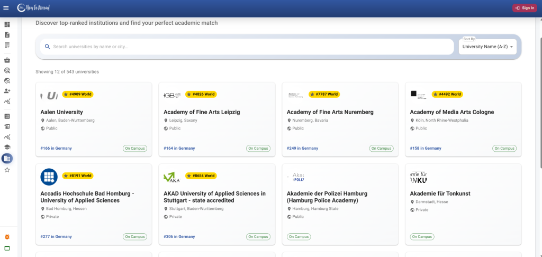Open the globe search icon in sidebar
542x257 pixels.
pyautogui.click(x=7, y=81)
